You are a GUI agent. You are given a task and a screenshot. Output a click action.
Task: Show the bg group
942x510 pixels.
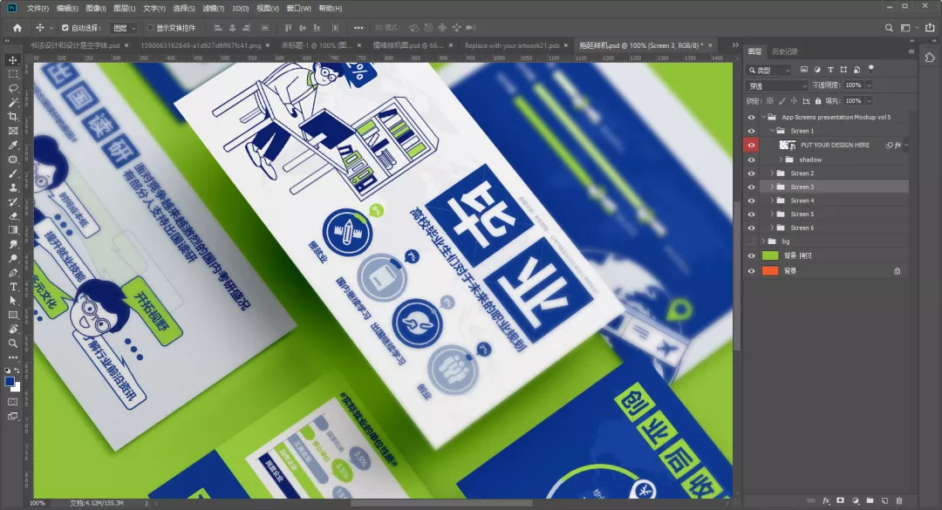(751, 241)
